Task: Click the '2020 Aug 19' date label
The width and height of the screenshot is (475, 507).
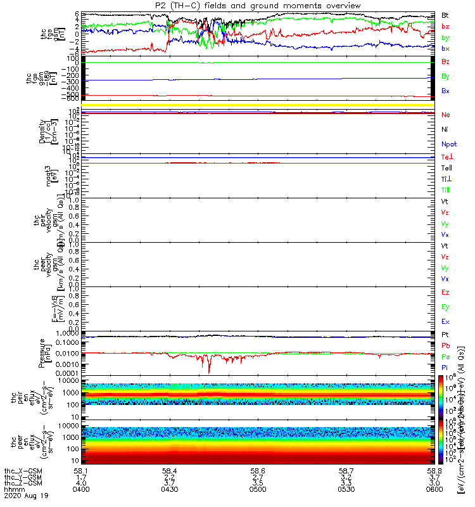Action: (x=26, y=496)
